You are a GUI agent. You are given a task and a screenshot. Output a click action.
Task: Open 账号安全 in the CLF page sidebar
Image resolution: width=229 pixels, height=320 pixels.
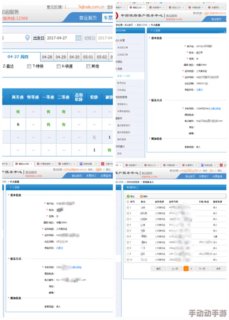121,83
